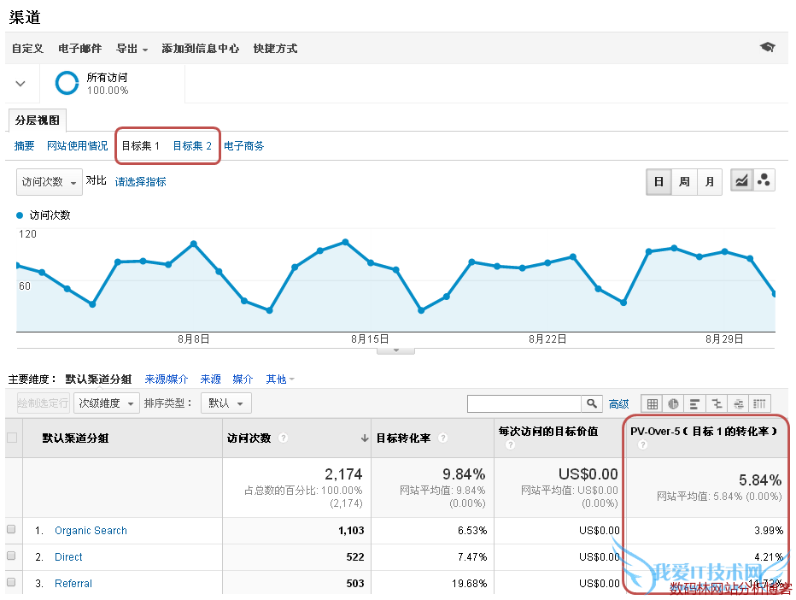Check the Organic Search row checkbox
The height and width of the screenshot is (600, 796).
click(12, 530)
